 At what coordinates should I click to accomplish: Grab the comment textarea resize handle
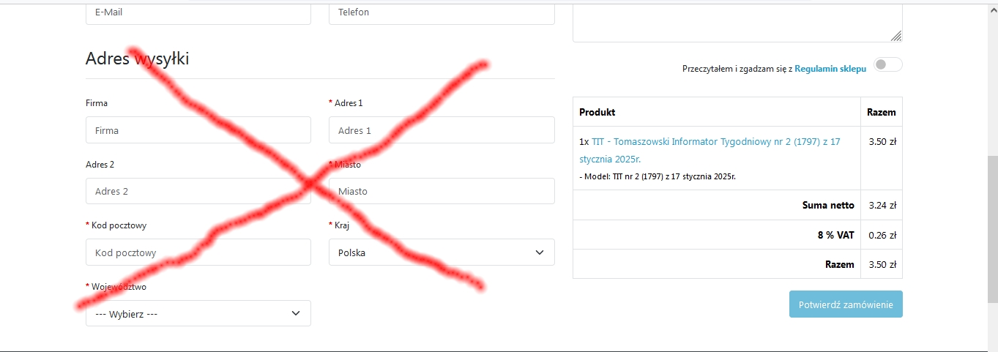(x=896, y=36)
